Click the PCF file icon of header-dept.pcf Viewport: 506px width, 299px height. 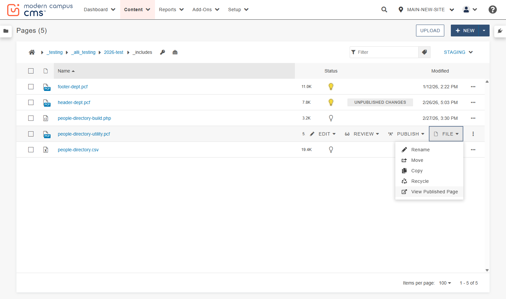pos(47,103)
